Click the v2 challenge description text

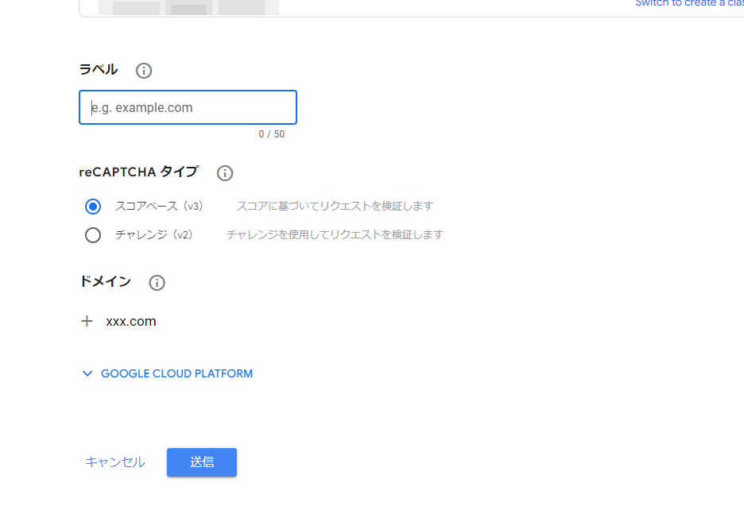pyautogui.click(x=335, y=235)
